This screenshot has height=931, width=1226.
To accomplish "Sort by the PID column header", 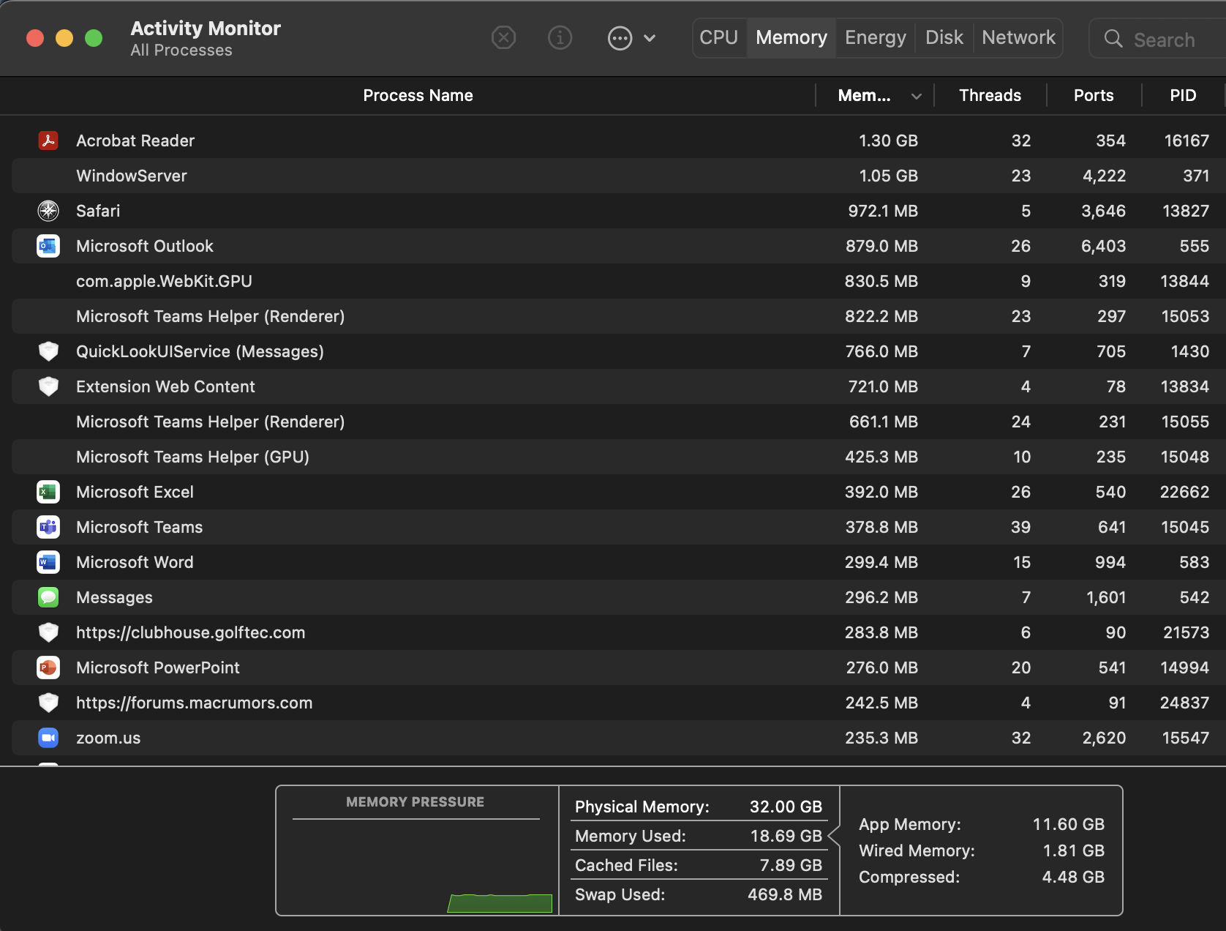I will 1182,96.
